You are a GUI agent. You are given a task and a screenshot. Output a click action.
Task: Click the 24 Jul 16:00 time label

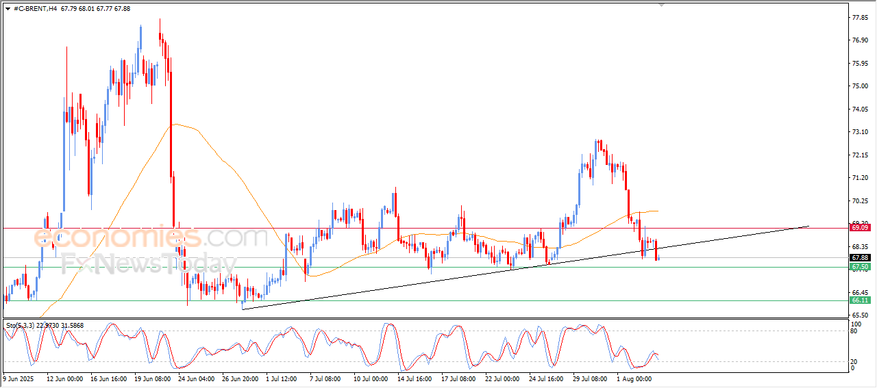coord(547,378)
